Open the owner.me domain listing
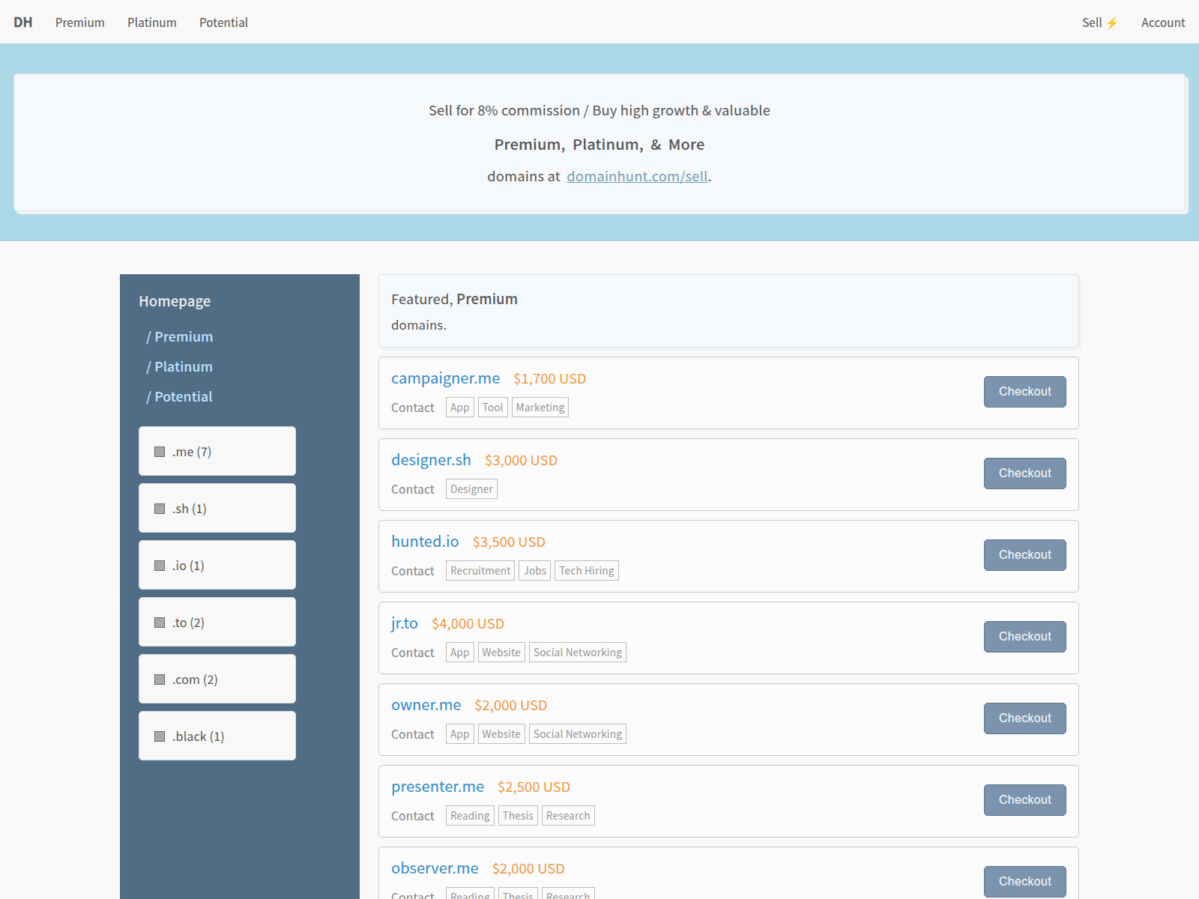 point(426,705)
